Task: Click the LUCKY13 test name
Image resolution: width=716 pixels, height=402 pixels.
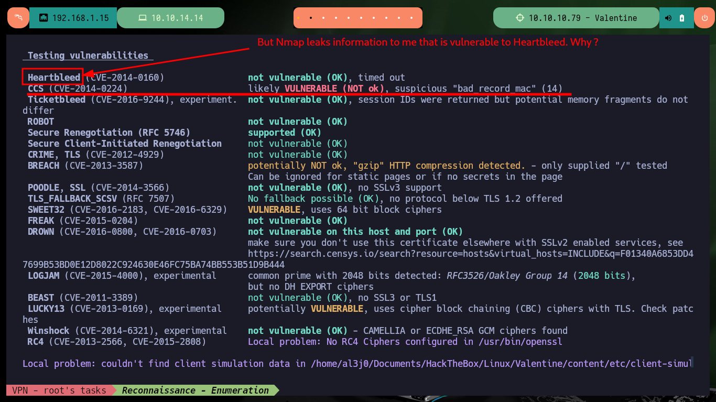Action: (46, 309)
